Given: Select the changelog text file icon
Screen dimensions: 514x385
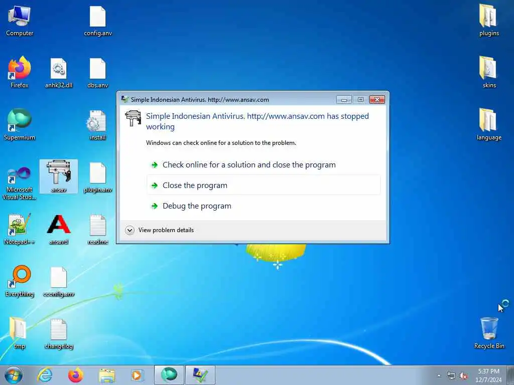Looking at the screenshot, I should (x=59, y=333).
